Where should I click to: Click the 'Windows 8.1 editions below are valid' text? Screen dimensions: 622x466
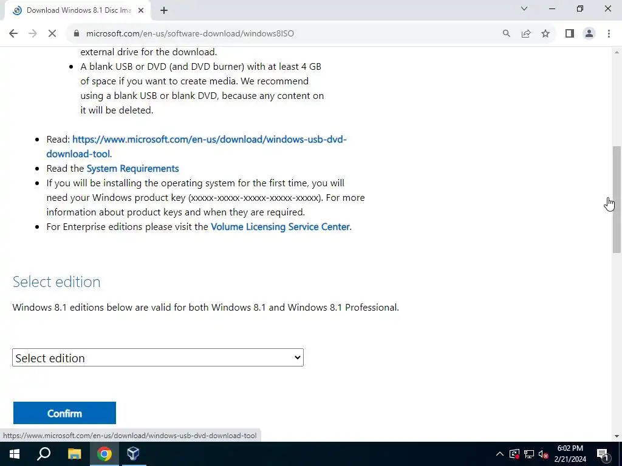click(205, 308)
